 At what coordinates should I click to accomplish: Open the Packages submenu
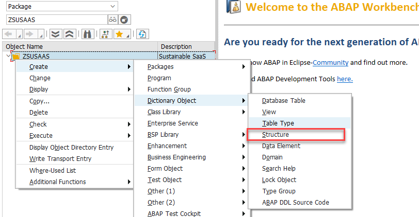coord(192,66)
